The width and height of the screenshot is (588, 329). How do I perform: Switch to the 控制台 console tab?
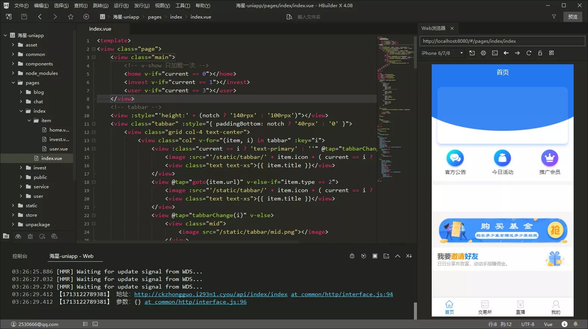pyautogui.click(x=20, y=256)
